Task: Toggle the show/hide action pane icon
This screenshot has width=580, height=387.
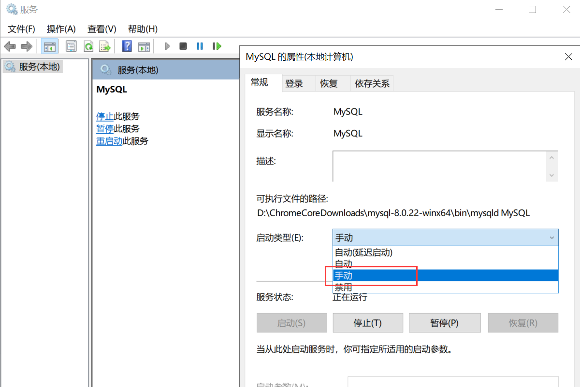Action: [144, 46]
